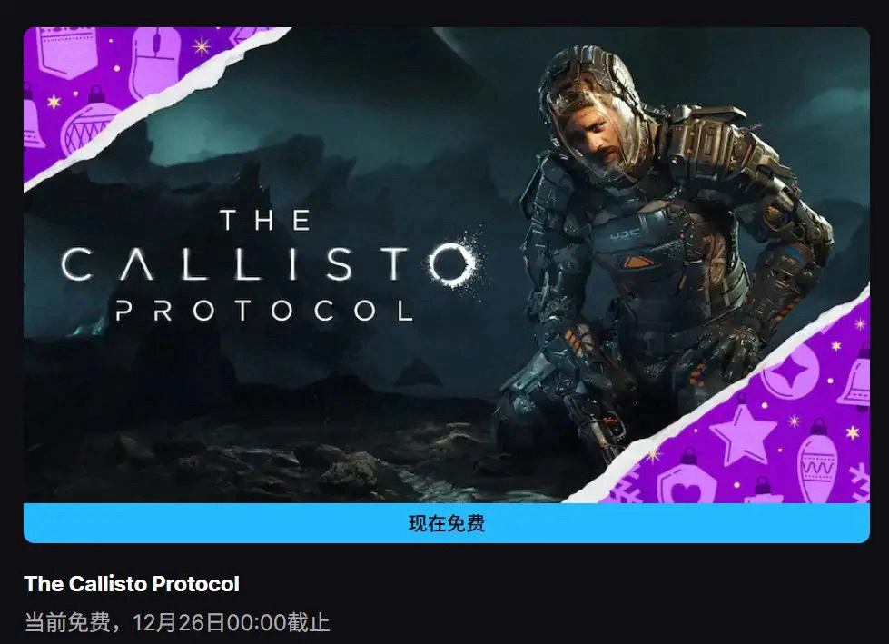
Task: Click the free-until 12月26日 expiry text
Action: tap(177, 622)
